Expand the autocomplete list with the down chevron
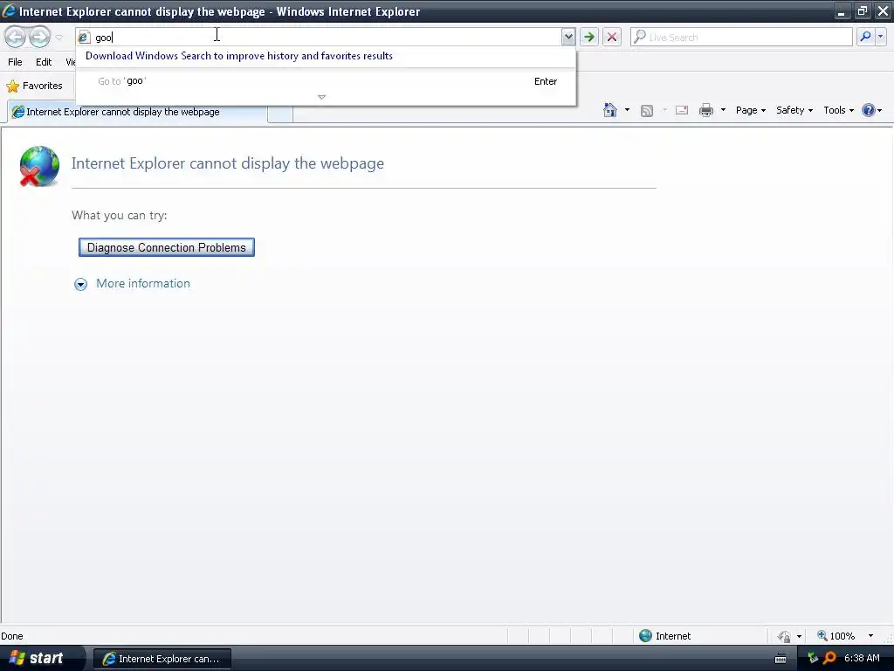This screenshot has height=671, width=894. [x=321, y=97]
